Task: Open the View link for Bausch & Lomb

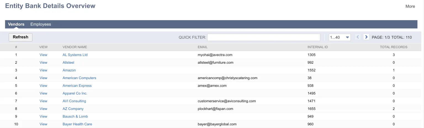Action: point(43,116)
